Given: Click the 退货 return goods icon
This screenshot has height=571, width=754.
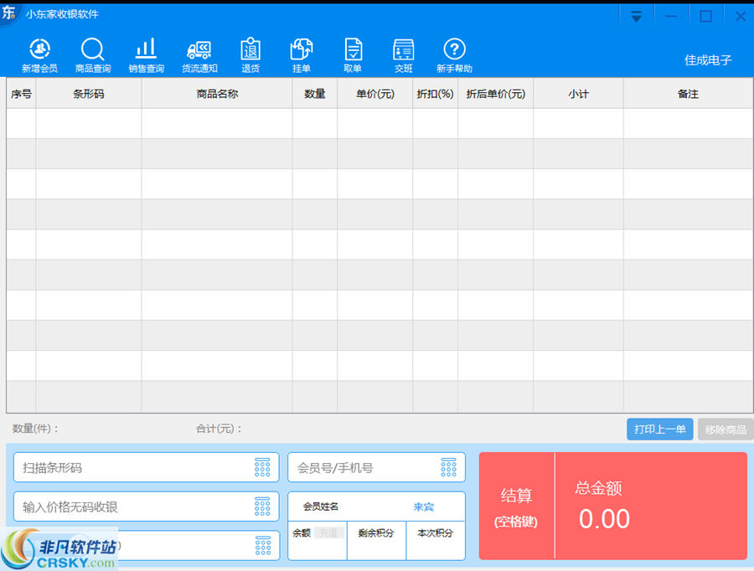Looking at the screenshot, I should 250,55.
